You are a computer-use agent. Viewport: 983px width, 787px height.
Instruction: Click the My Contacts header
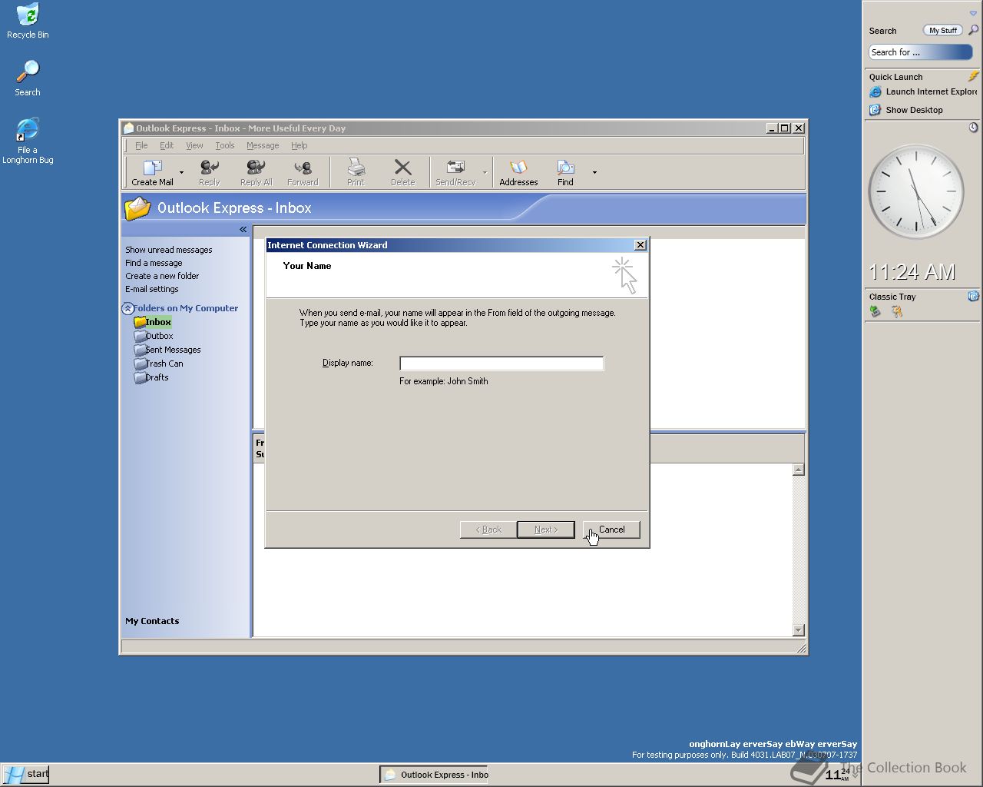[152, 621]
